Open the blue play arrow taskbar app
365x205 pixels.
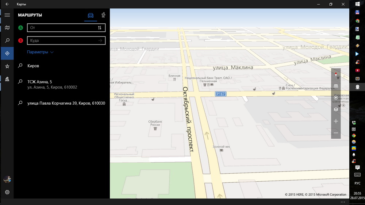tap(357, 54)
